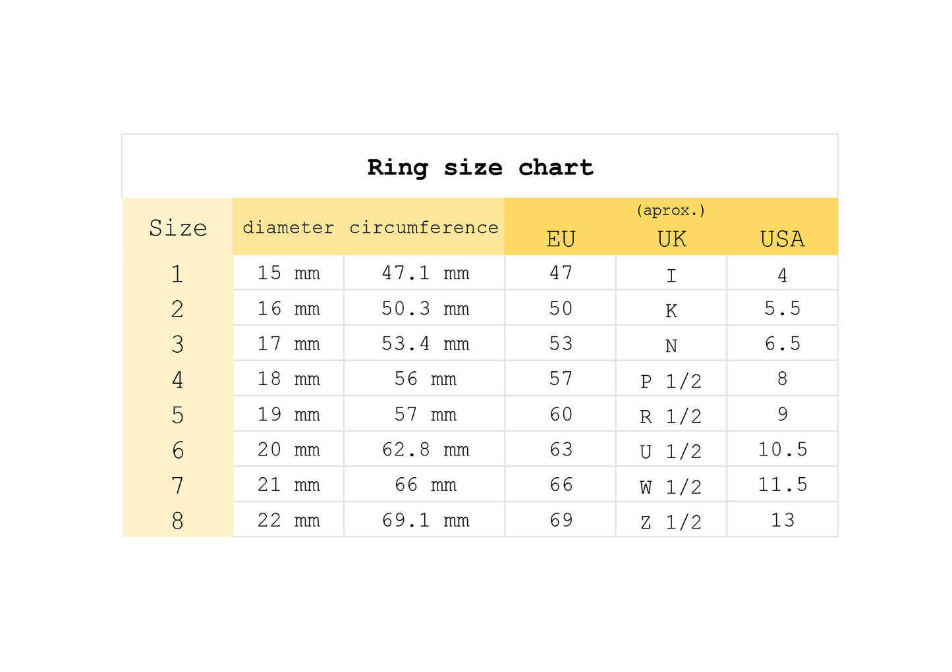The width and height of the screenshot is (952, 672).
Task: Select the 50.3 mm circumference cell
Action: 424,308
